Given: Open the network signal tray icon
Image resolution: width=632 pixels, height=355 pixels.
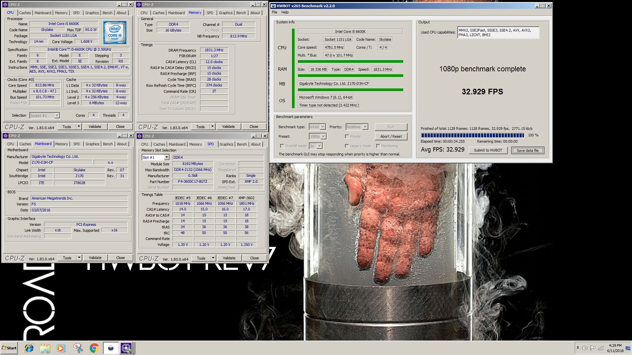Looking at the screenshot, I should click(x=601, y=348).
